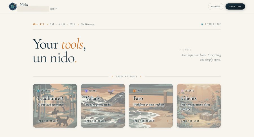254x137 pixels.
Task: Click the 3 tools live status dot
Action: tap(202, 24)
